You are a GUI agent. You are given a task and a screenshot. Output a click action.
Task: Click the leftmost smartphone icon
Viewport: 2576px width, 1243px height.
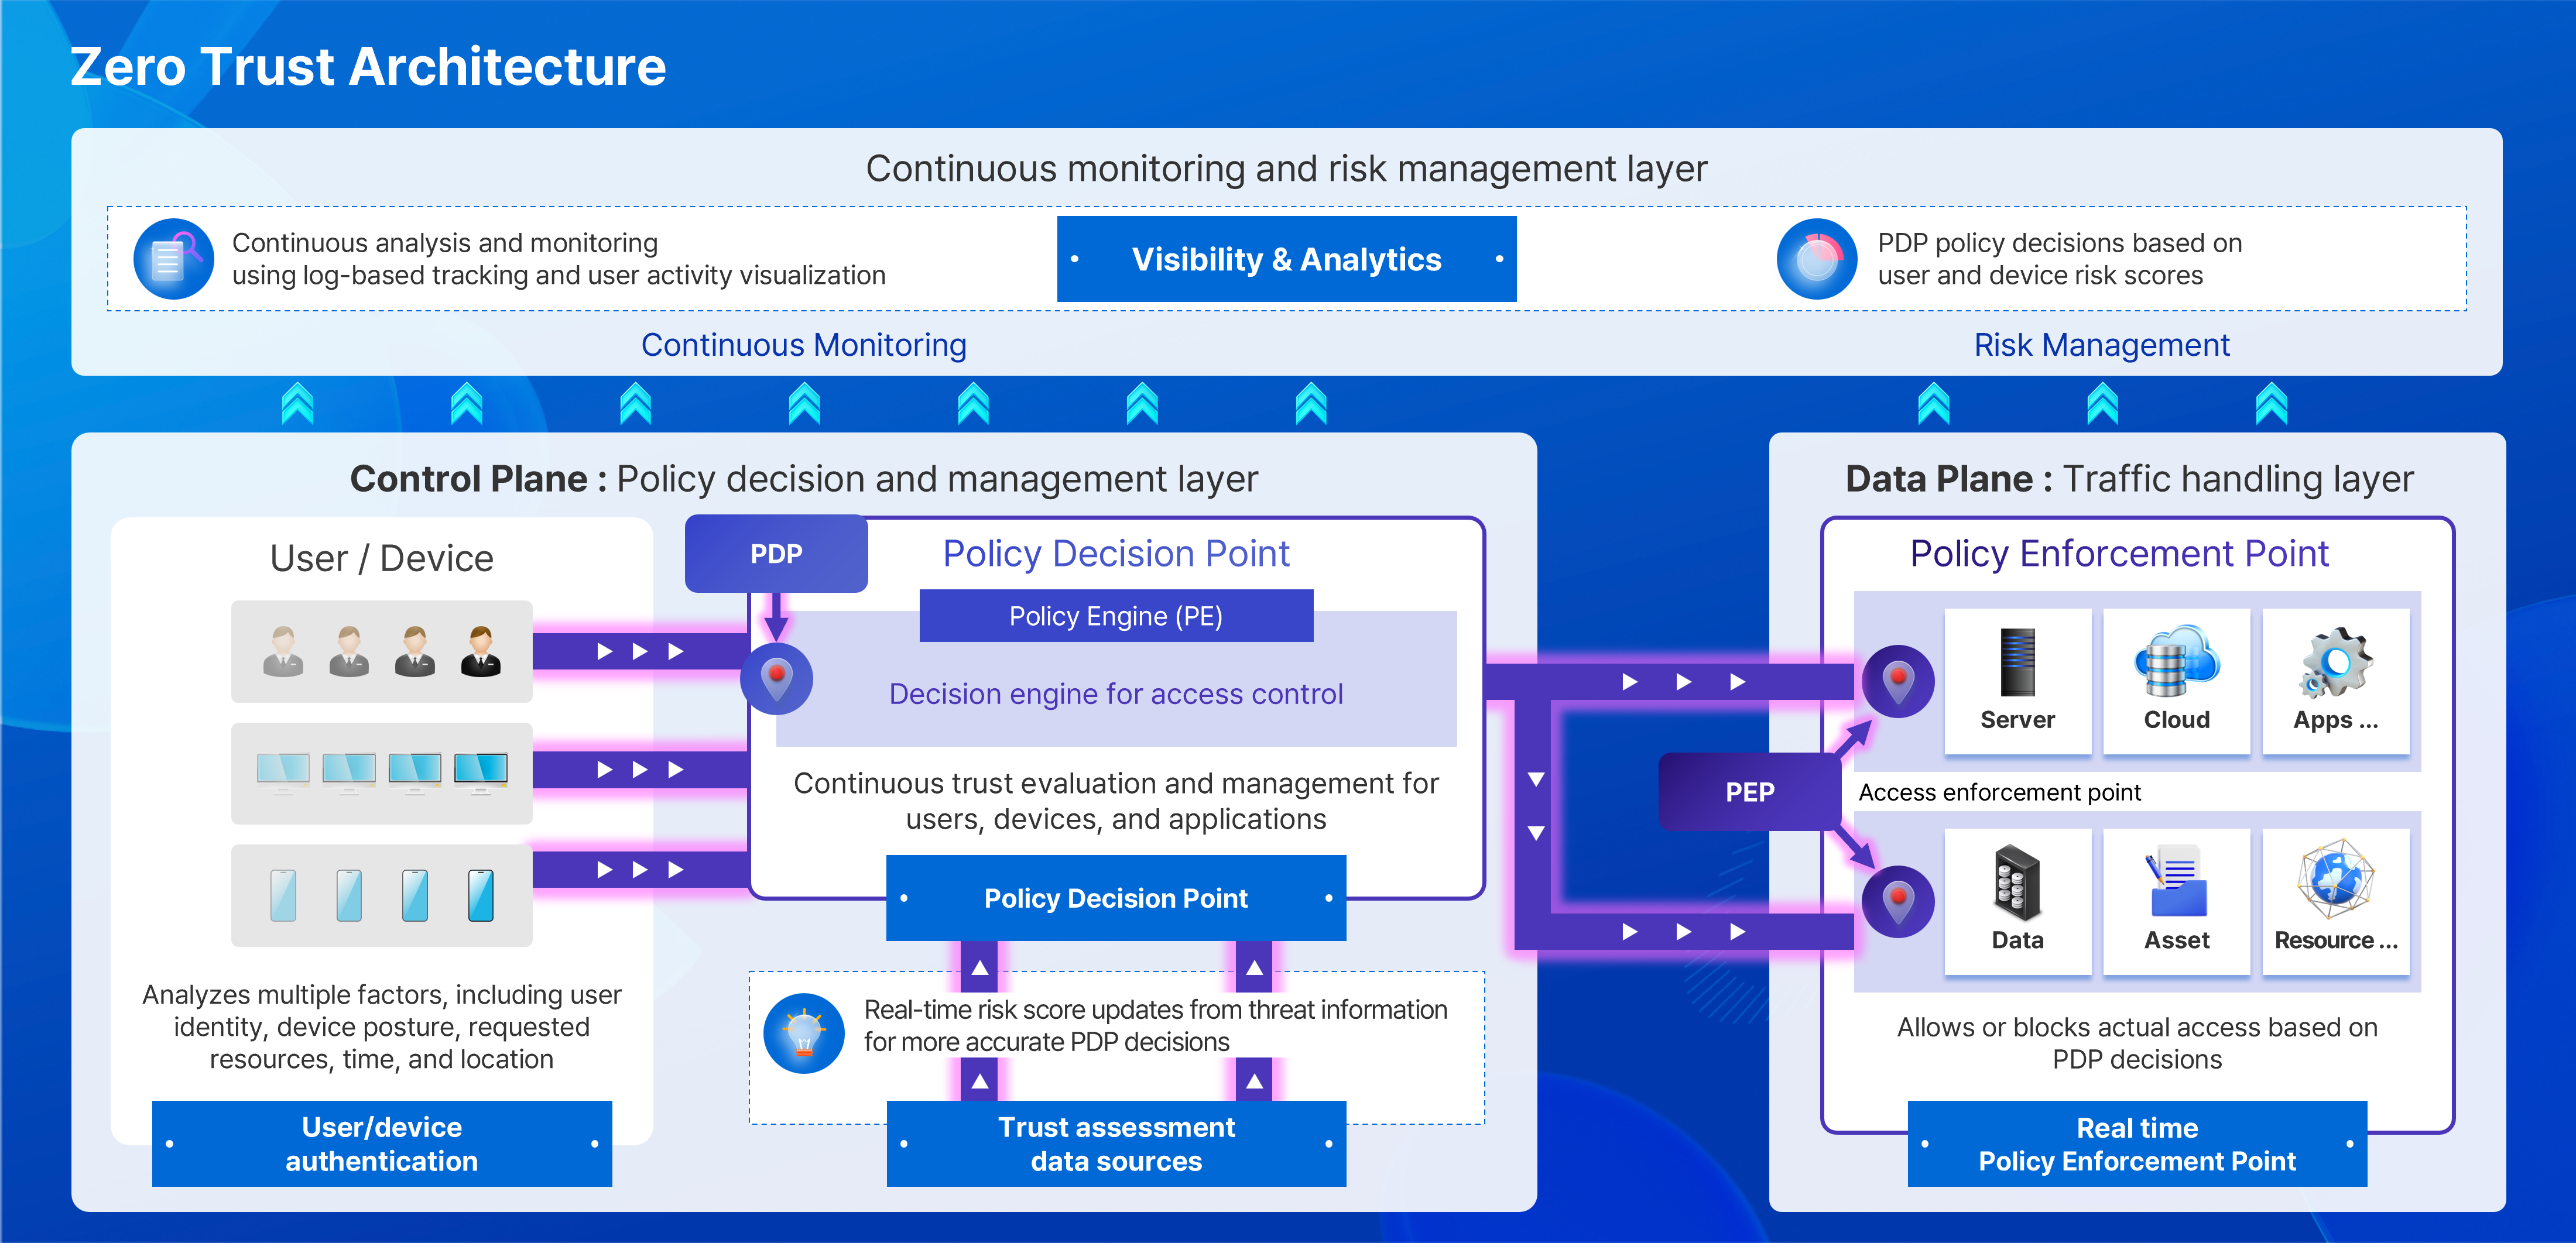coord(283,895)
